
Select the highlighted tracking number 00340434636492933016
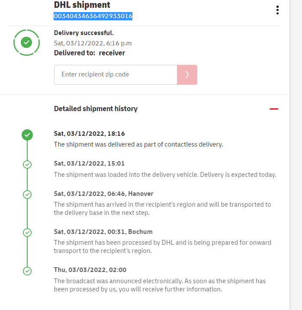coord(93,16)
